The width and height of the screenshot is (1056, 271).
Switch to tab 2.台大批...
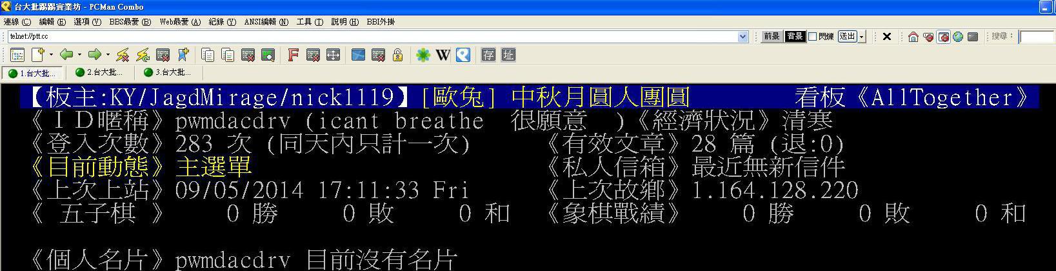[100, 72]
